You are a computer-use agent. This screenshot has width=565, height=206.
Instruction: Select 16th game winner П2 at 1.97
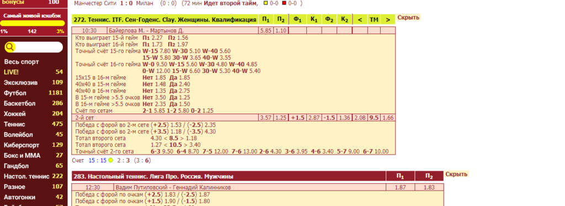183,44
